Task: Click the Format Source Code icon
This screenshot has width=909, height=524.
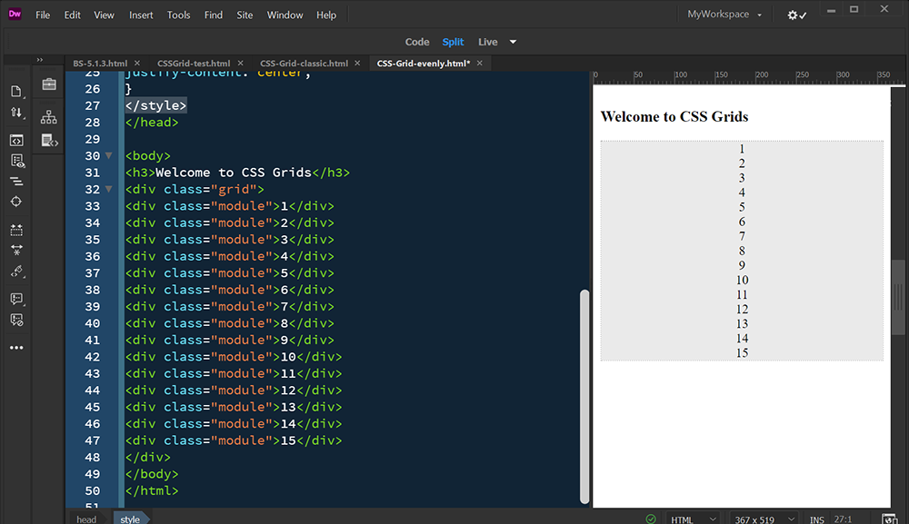Action: [15, 180]
